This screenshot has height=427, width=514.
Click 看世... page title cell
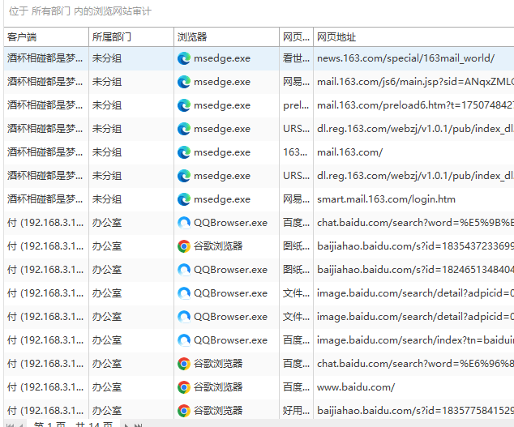297,58
